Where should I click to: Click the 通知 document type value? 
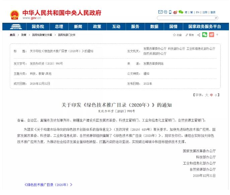[x=146, y=74]
